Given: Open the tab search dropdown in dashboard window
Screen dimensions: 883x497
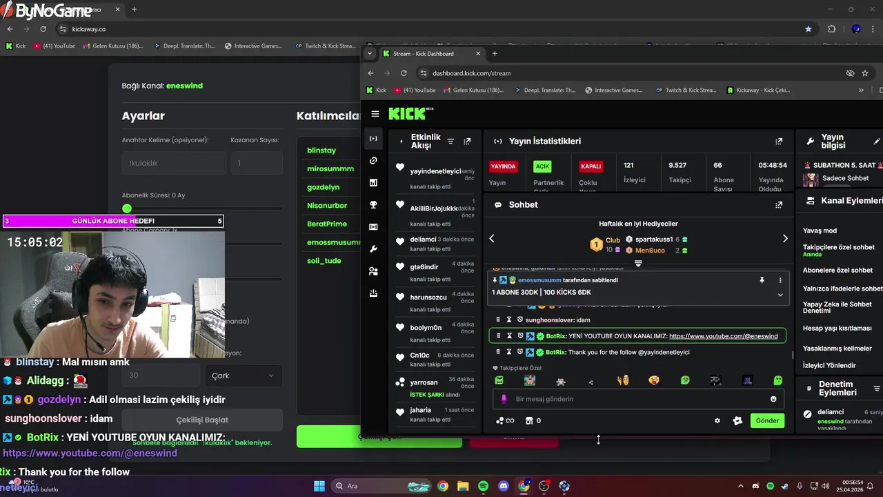Looking at the screenshot, I should (x=370, y=53).
